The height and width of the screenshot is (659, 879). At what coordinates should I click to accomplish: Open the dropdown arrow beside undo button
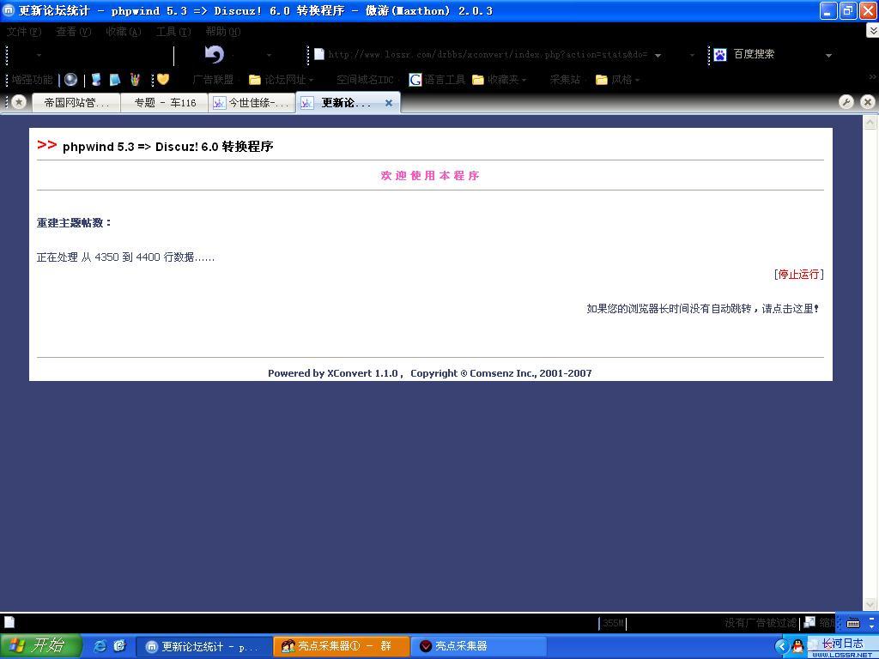coord(269,55)
